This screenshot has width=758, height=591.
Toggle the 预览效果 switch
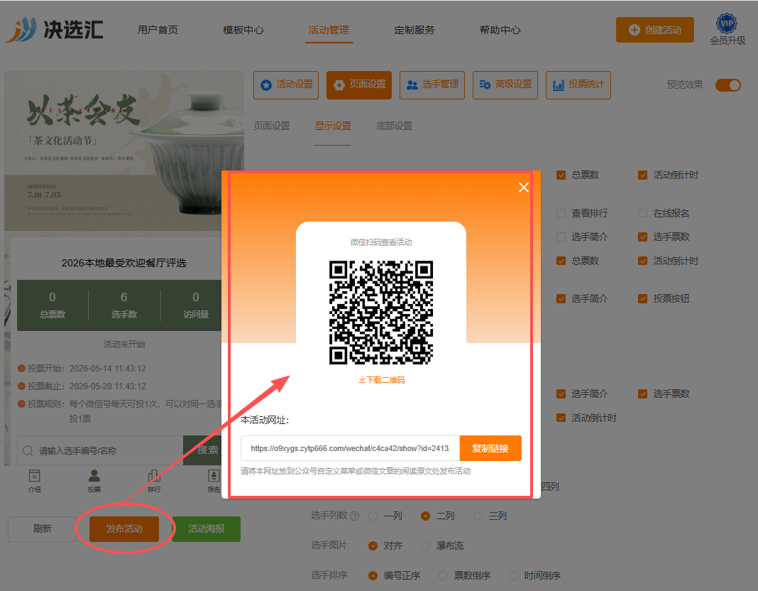(727, 85)
